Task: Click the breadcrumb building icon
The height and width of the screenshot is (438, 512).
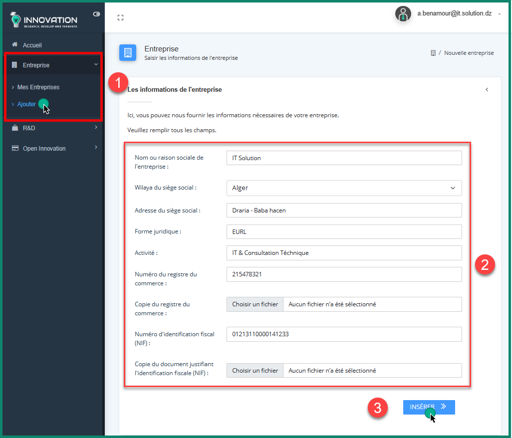Action: (433, 53)
